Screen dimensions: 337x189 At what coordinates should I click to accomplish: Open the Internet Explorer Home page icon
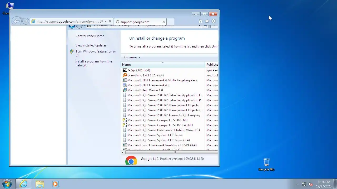(x=200, y=21)
